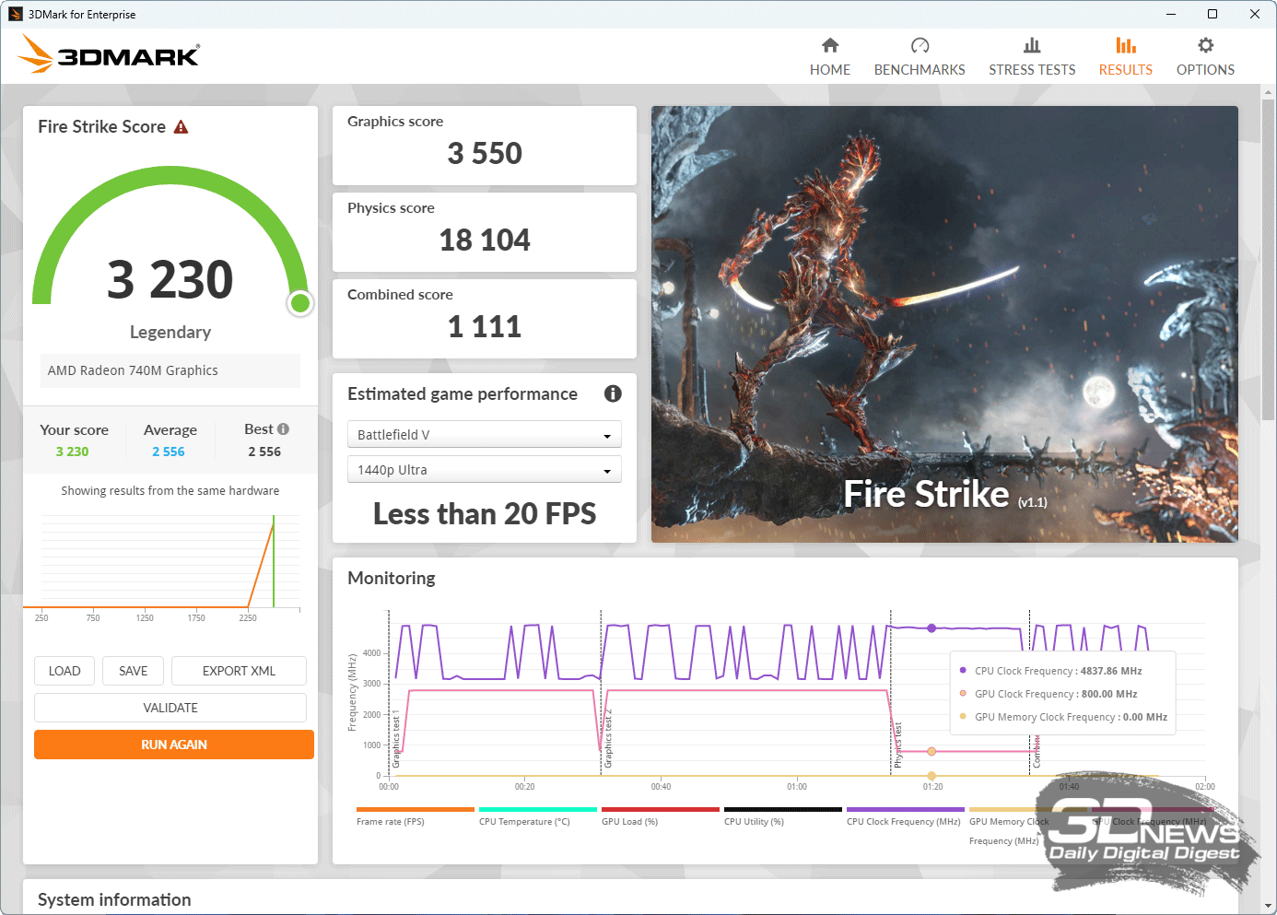Click the info icon beside Best score
This screenshot has width=1277, height=915.
(x=284, y=429)
